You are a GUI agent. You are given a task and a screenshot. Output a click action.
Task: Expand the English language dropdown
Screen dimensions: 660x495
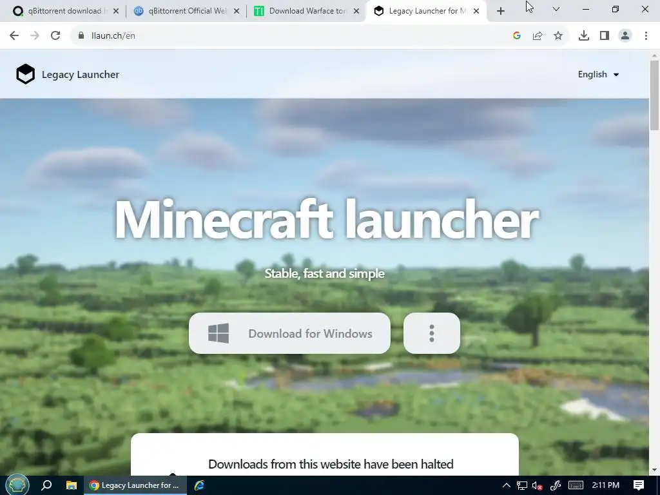click(598, 75)
